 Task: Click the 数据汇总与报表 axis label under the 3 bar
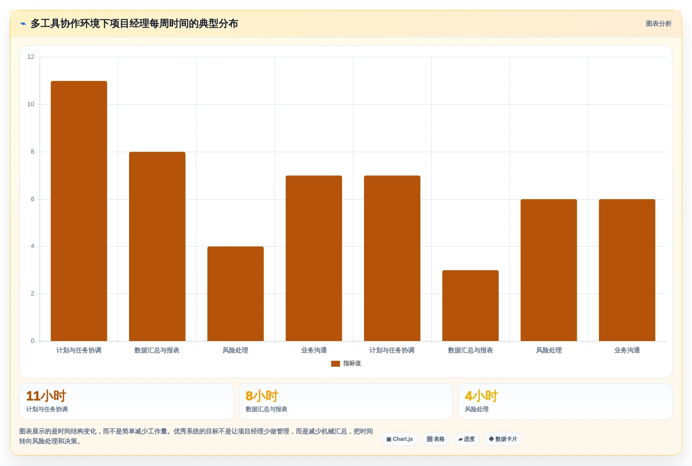[x=470, y=350]
